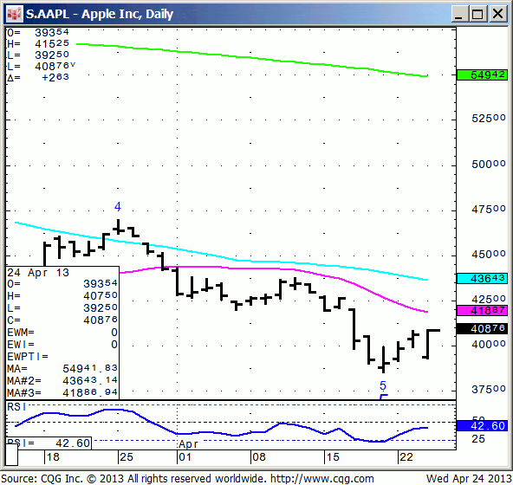The width and height of the screenshot is (513, 485).
Task: Click the 525.00 price scale label
Action: point(489,118)
